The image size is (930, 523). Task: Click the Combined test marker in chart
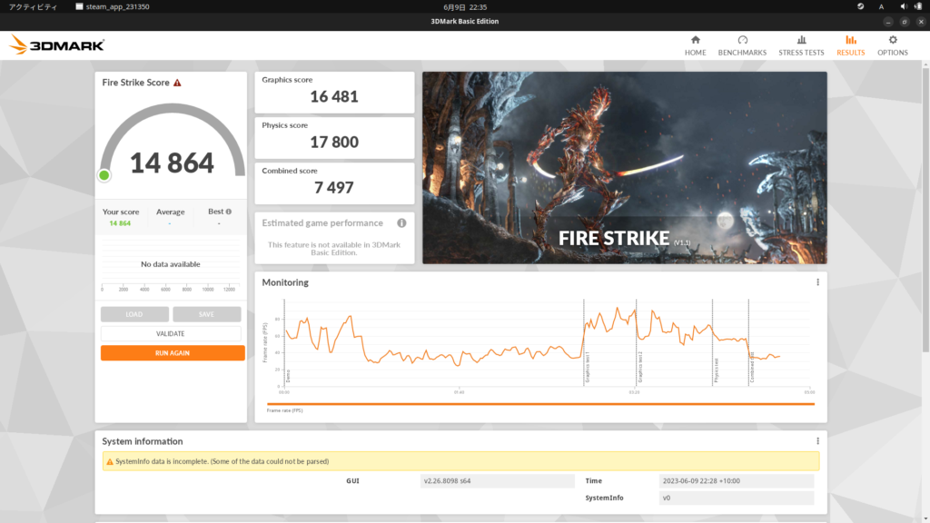tap(752, 368)
